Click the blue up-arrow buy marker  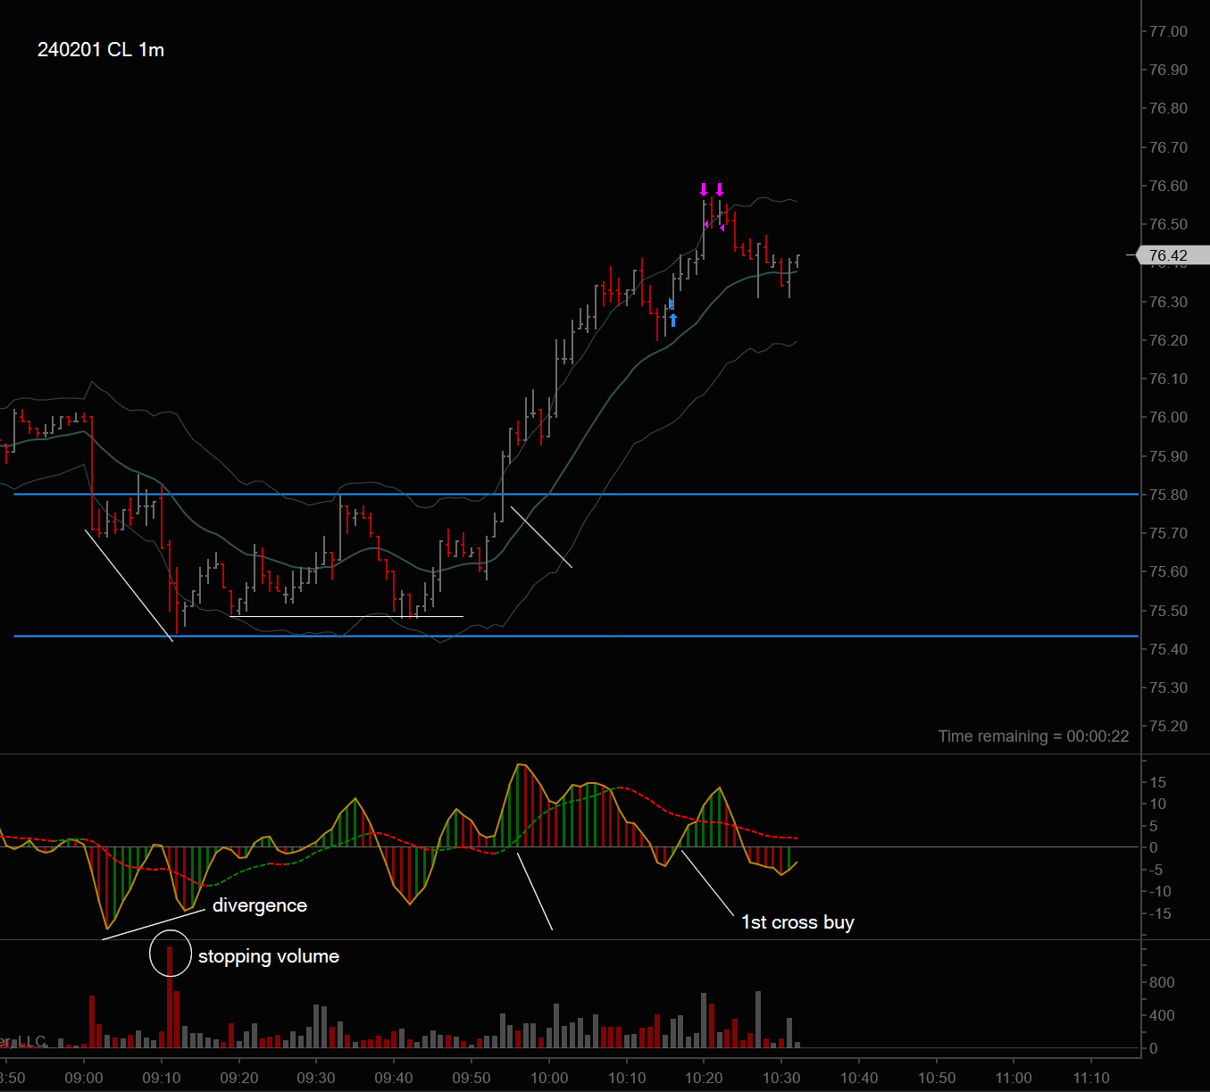673,320
